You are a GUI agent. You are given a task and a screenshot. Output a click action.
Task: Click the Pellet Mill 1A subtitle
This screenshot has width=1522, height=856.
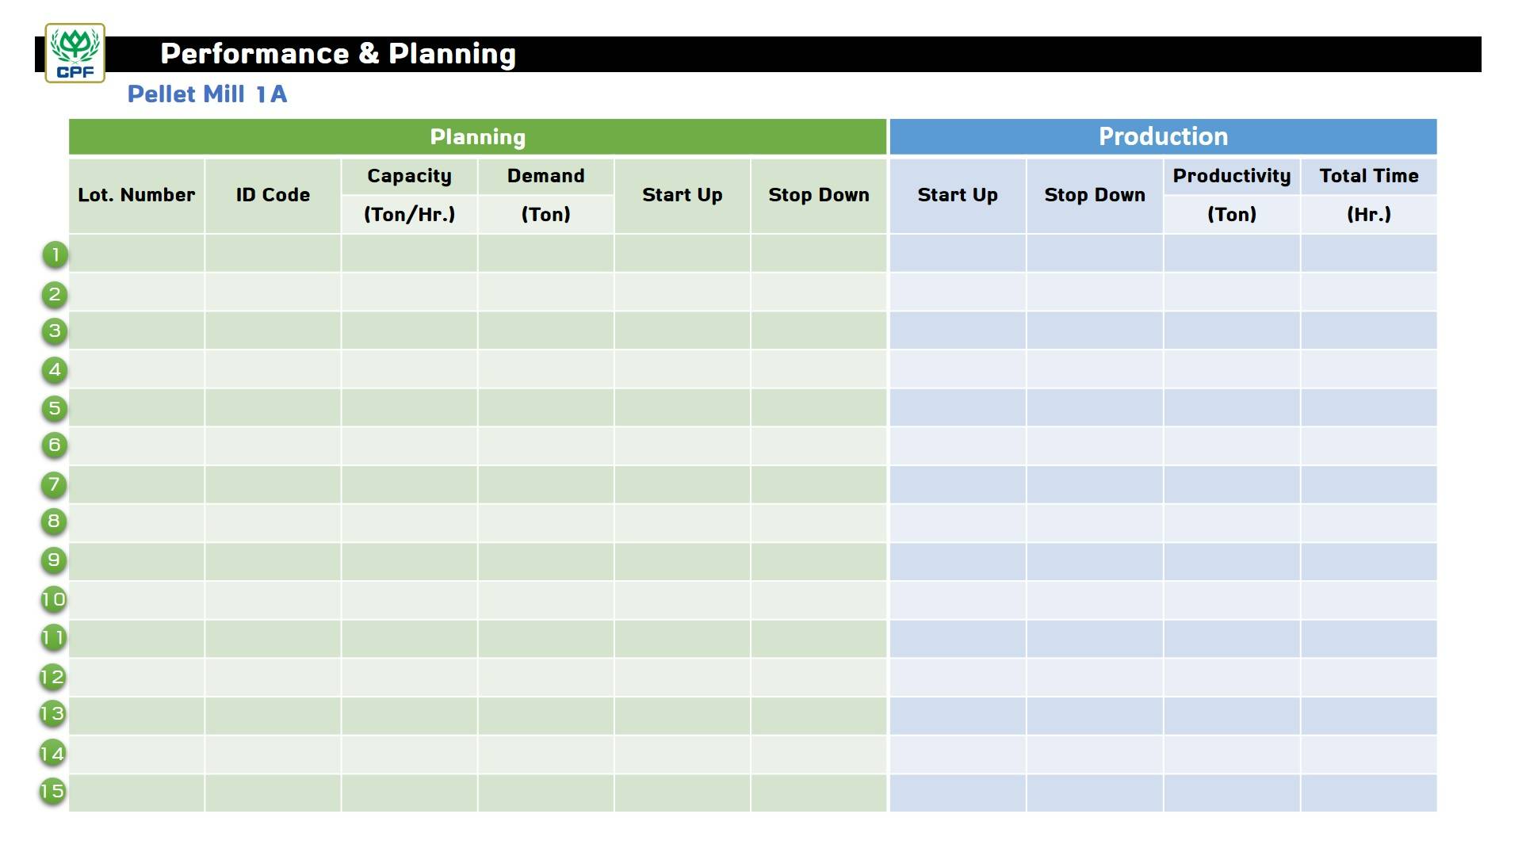207,94
